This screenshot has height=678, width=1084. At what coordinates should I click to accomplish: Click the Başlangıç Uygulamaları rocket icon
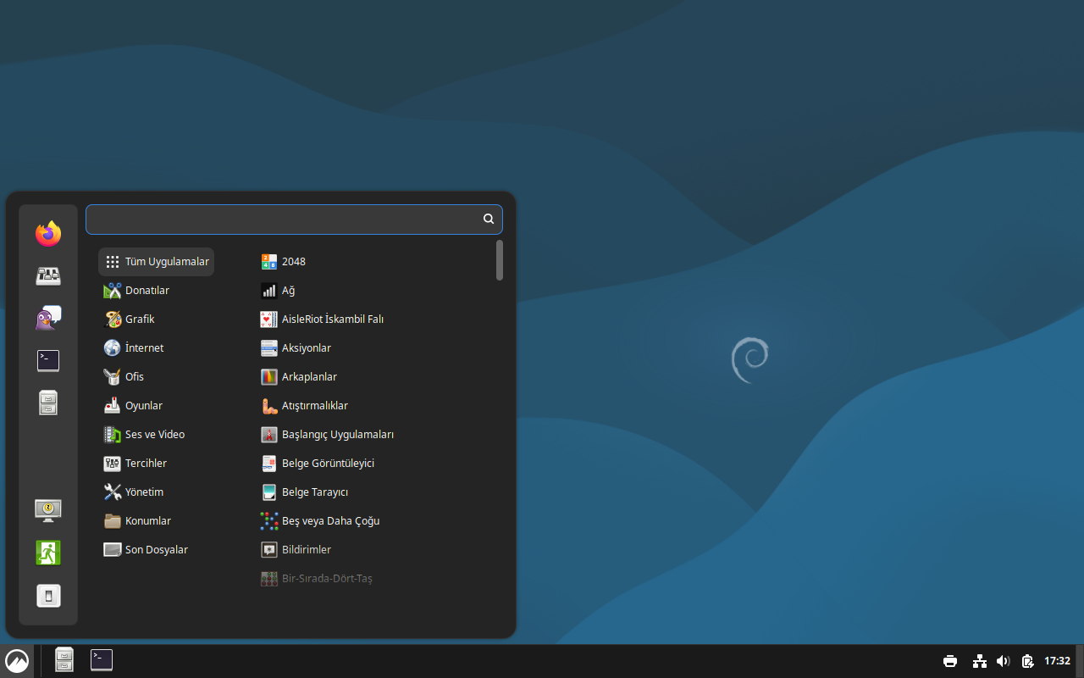coord(269,435)
